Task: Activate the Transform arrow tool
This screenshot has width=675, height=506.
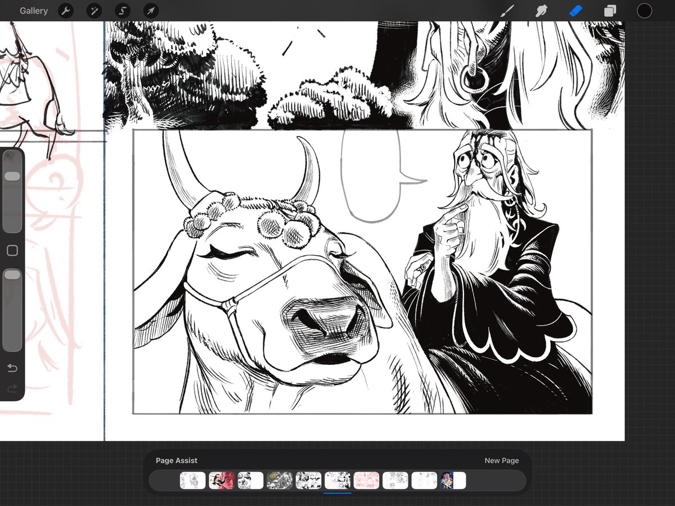Action: click(150, 11)
